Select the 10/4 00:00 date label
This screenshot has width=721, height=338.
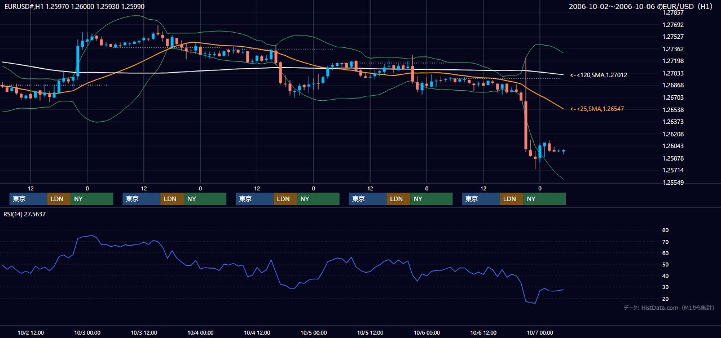coord(200,333)
